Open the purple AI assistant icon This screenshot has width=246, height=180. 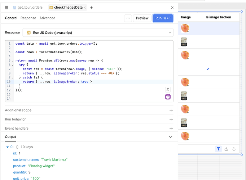pyautogui.click(x=168, y=97)
